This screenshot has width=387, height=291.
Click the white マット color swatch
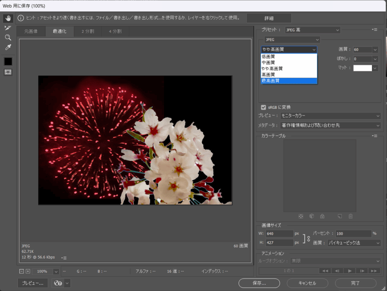(x=362, y=68)
